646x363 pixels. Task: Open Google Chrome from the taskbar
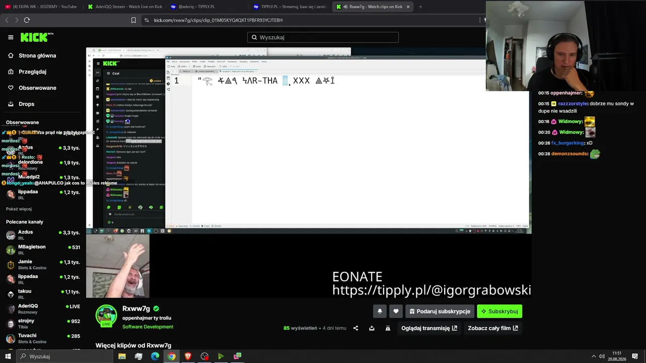[172, 356]
